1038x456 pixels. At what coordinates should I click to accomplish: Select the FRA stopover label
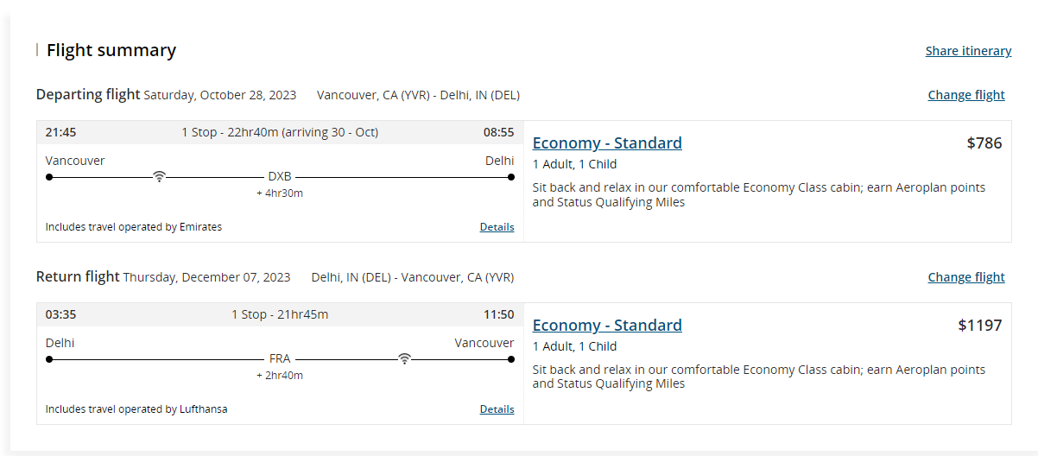tap(280, 359)
